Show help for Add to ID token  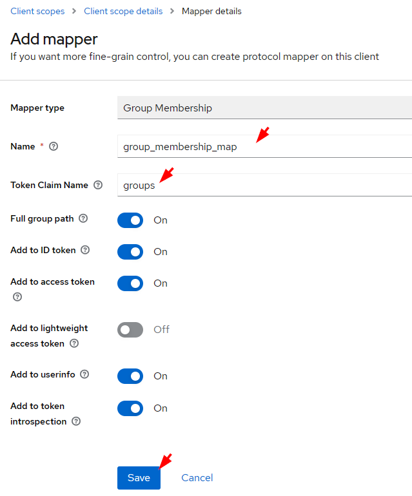point(85,250)
